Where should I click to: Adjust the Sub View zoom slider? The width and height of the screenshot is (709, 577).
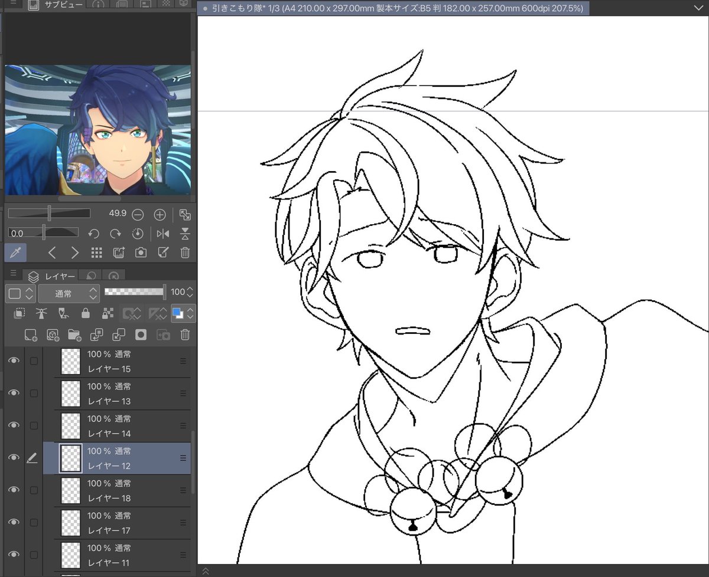(x=49, y=214)
